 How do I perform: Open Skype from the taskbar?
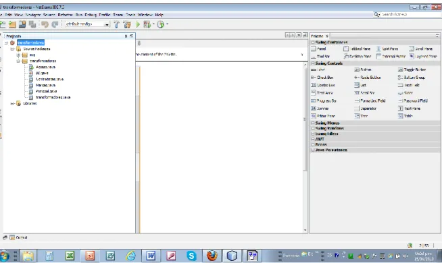pyautogui.click(x=191, y=256)
